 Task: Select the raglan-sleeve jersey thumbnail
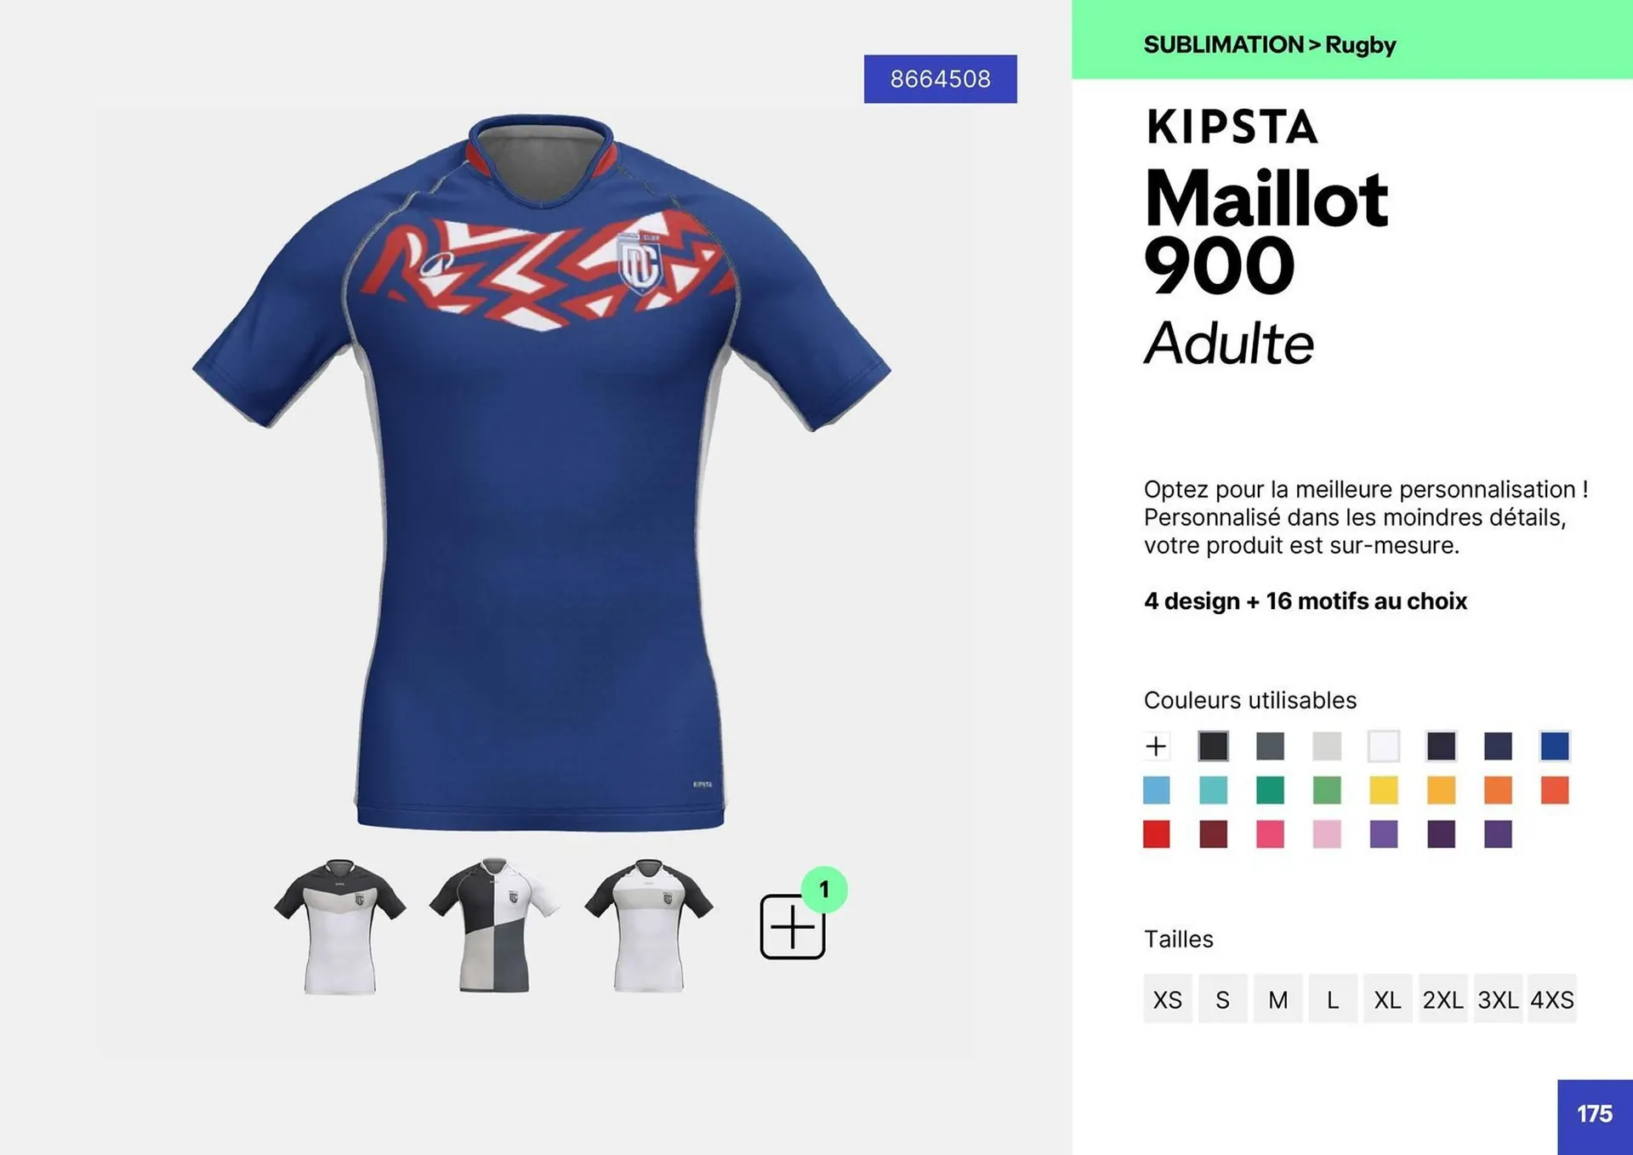[649, 925]
